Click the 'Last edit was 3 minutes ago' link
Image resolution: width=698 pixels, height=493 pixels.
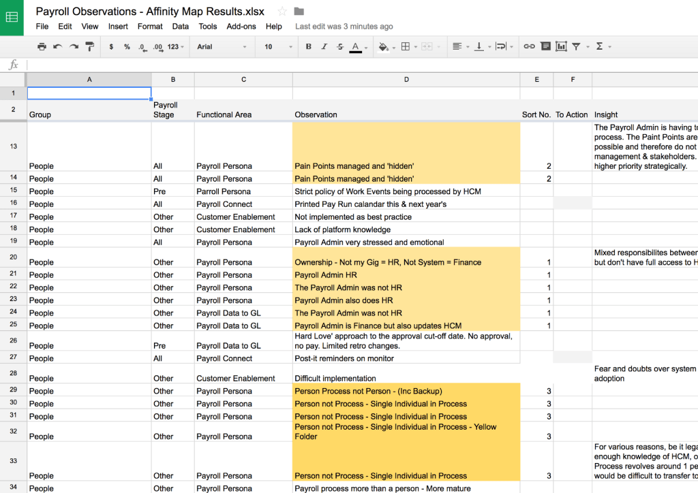(x=344, y=27)
